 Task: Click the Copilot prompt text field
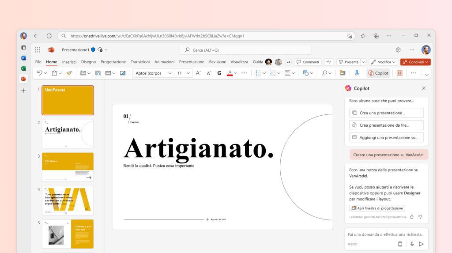[x=385, y=234]
